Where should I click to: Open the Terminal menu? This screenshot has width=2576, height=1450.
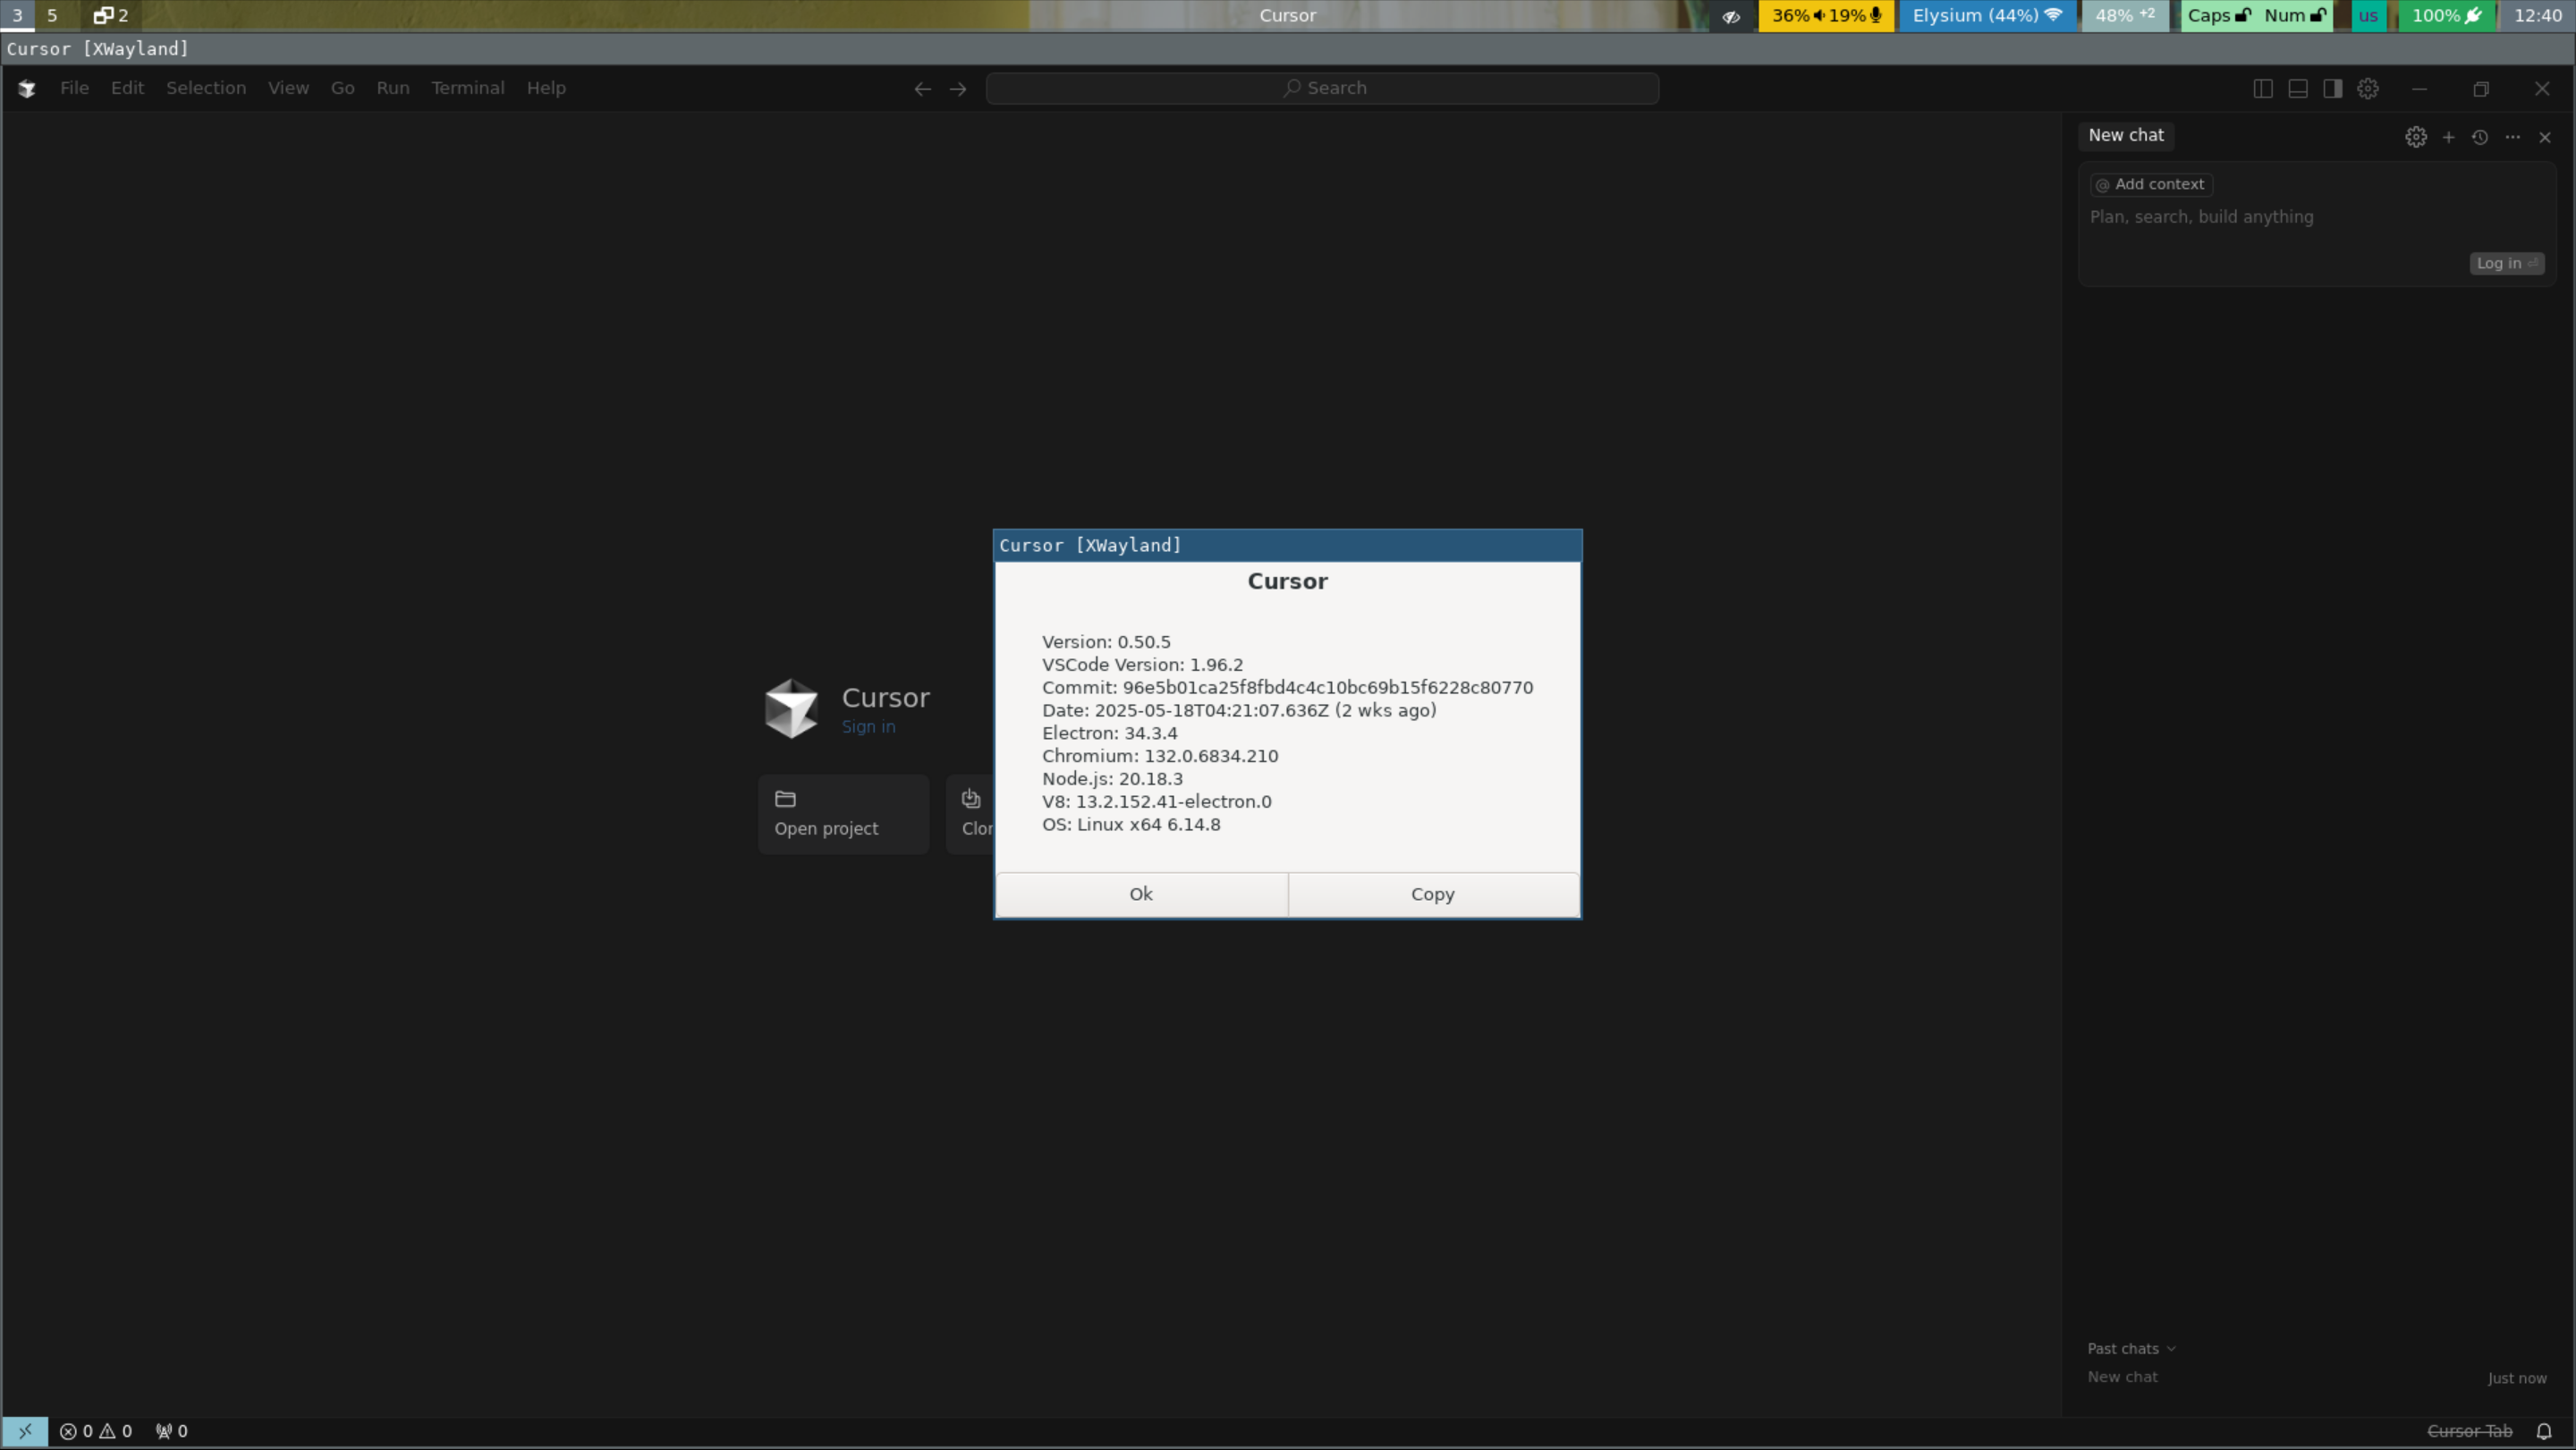pos(468,88)
